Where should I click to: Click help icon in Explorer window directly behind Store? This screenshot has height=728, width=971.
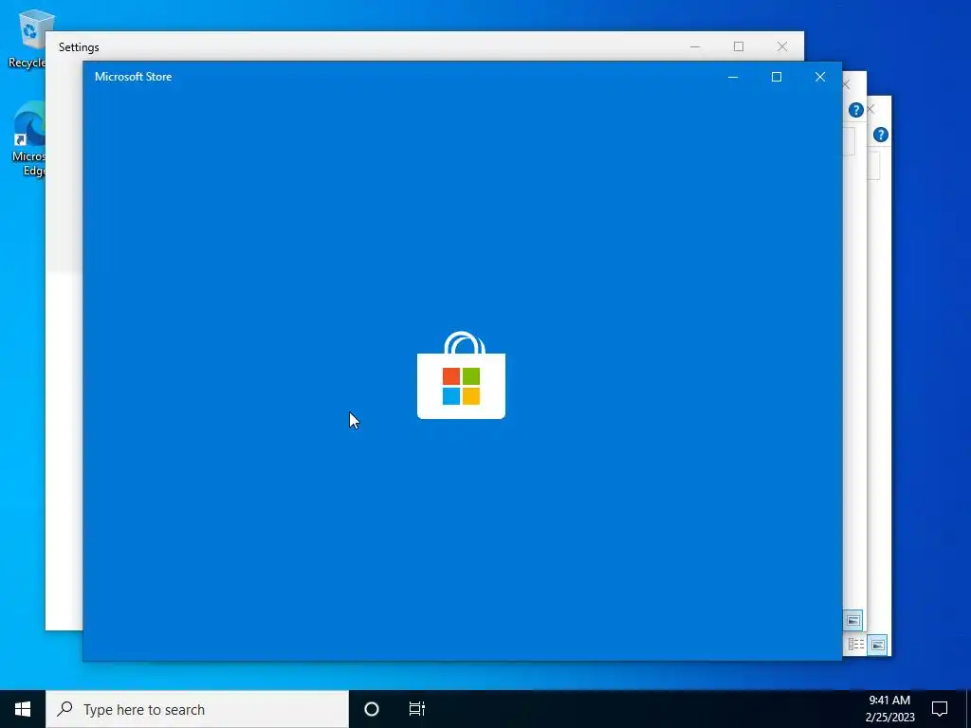pos(856,110)
